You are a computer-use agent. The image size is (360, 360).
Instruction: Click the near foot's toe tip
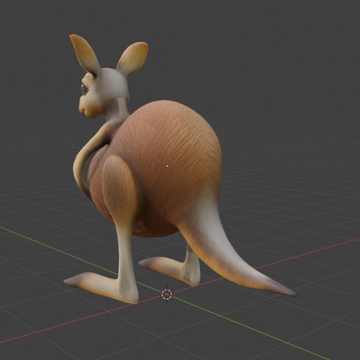[x=68, y=280]
